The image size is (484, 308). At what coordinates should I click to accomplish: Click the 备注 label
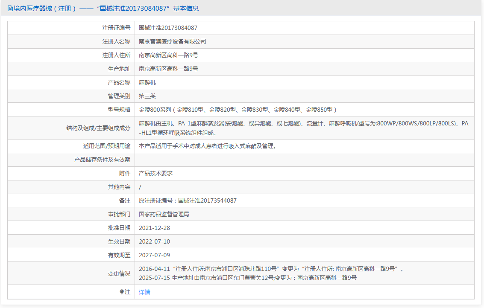click(125, 200)
